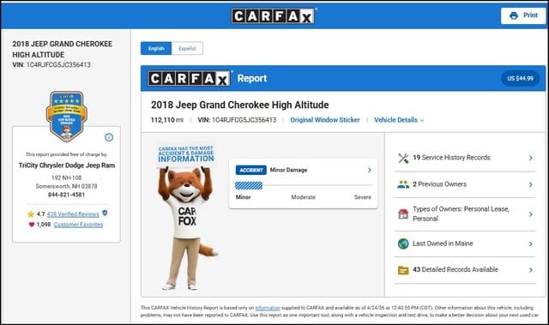
Task: Click the CARFAX Report logo in banner
Action: [x=189, y=78]
